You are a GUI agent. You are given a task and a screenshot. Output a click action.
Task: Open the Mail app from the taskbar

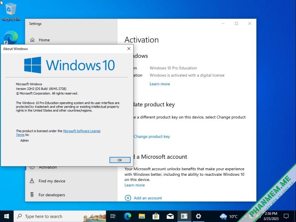170,216
